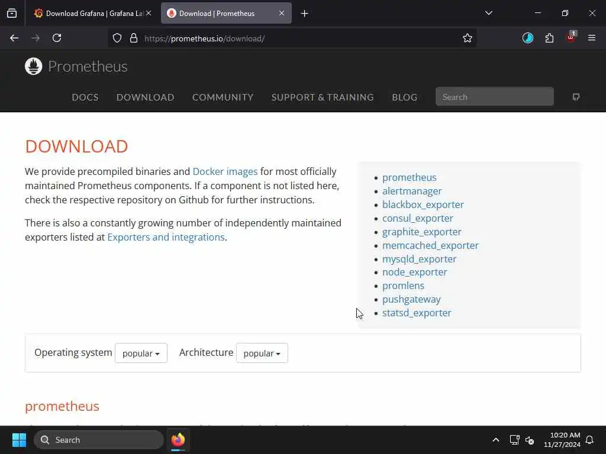The height and width of the screenshot is (454, 606).
Task: Open the Prometheus GitHub icon link
Action: tap(576, 97)
